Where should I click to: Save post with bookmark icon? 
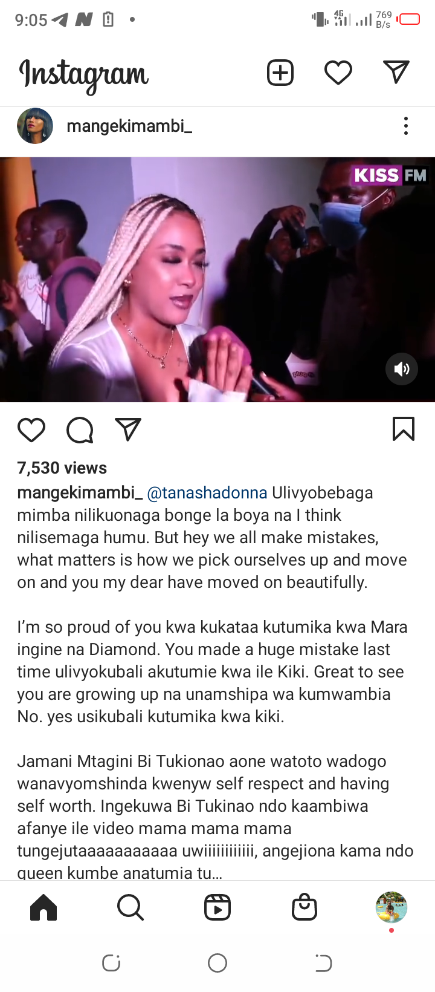[x=404, y=429]
